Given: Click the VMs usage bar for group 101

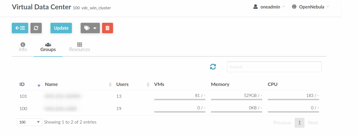Looking at the screenshot, I should coord(180,99).
